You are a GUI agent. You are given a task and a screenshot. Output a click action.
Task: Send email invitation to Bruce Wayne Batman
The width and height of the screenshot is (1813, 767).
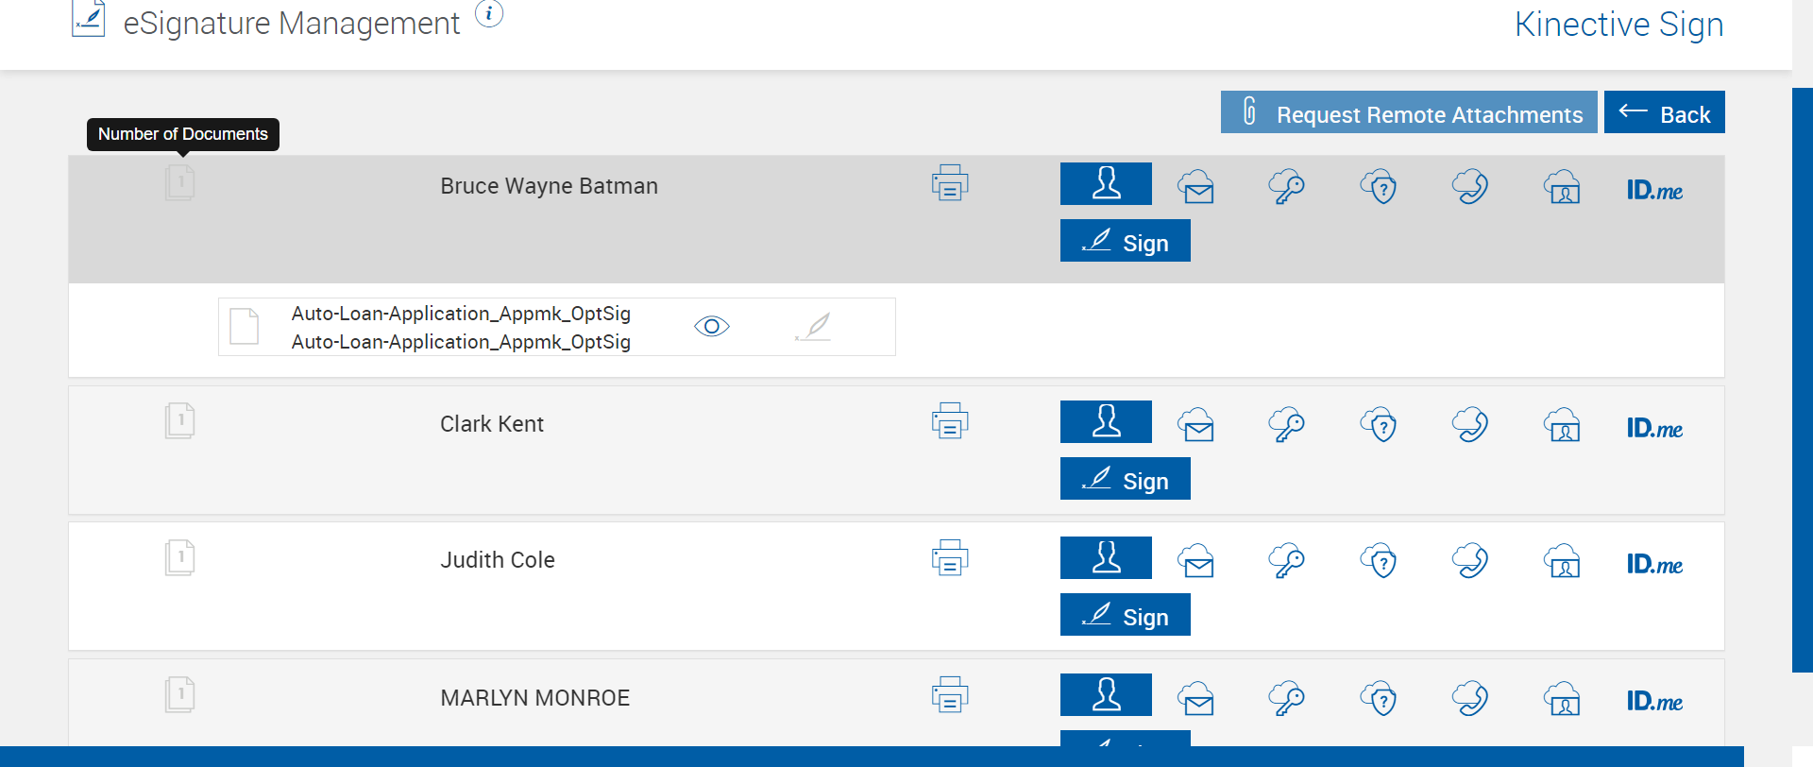tap(1196, 186)
